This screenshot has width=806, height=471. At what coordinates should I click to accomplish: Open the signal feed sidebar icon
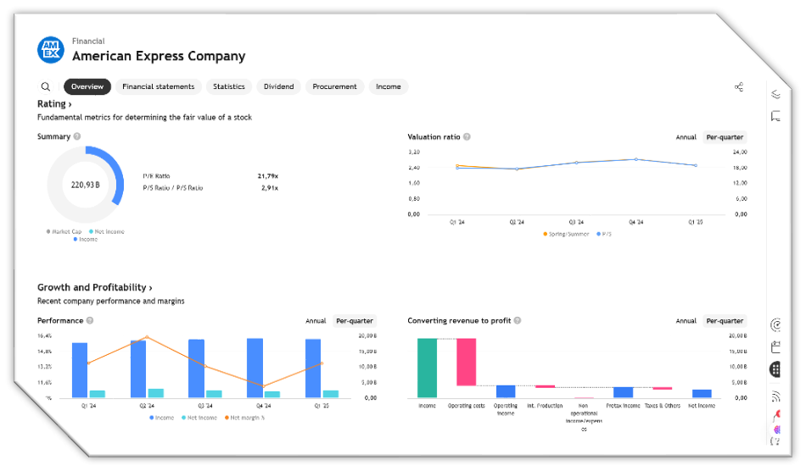coord(775,396)
